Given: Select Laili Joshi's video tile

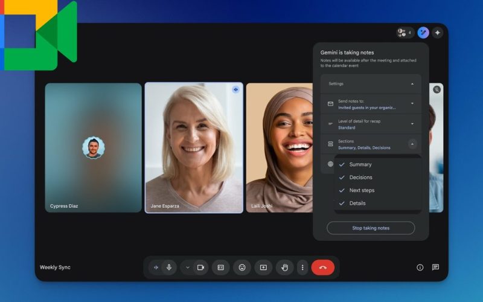Looking at the screenshot, I should (280, 147).
